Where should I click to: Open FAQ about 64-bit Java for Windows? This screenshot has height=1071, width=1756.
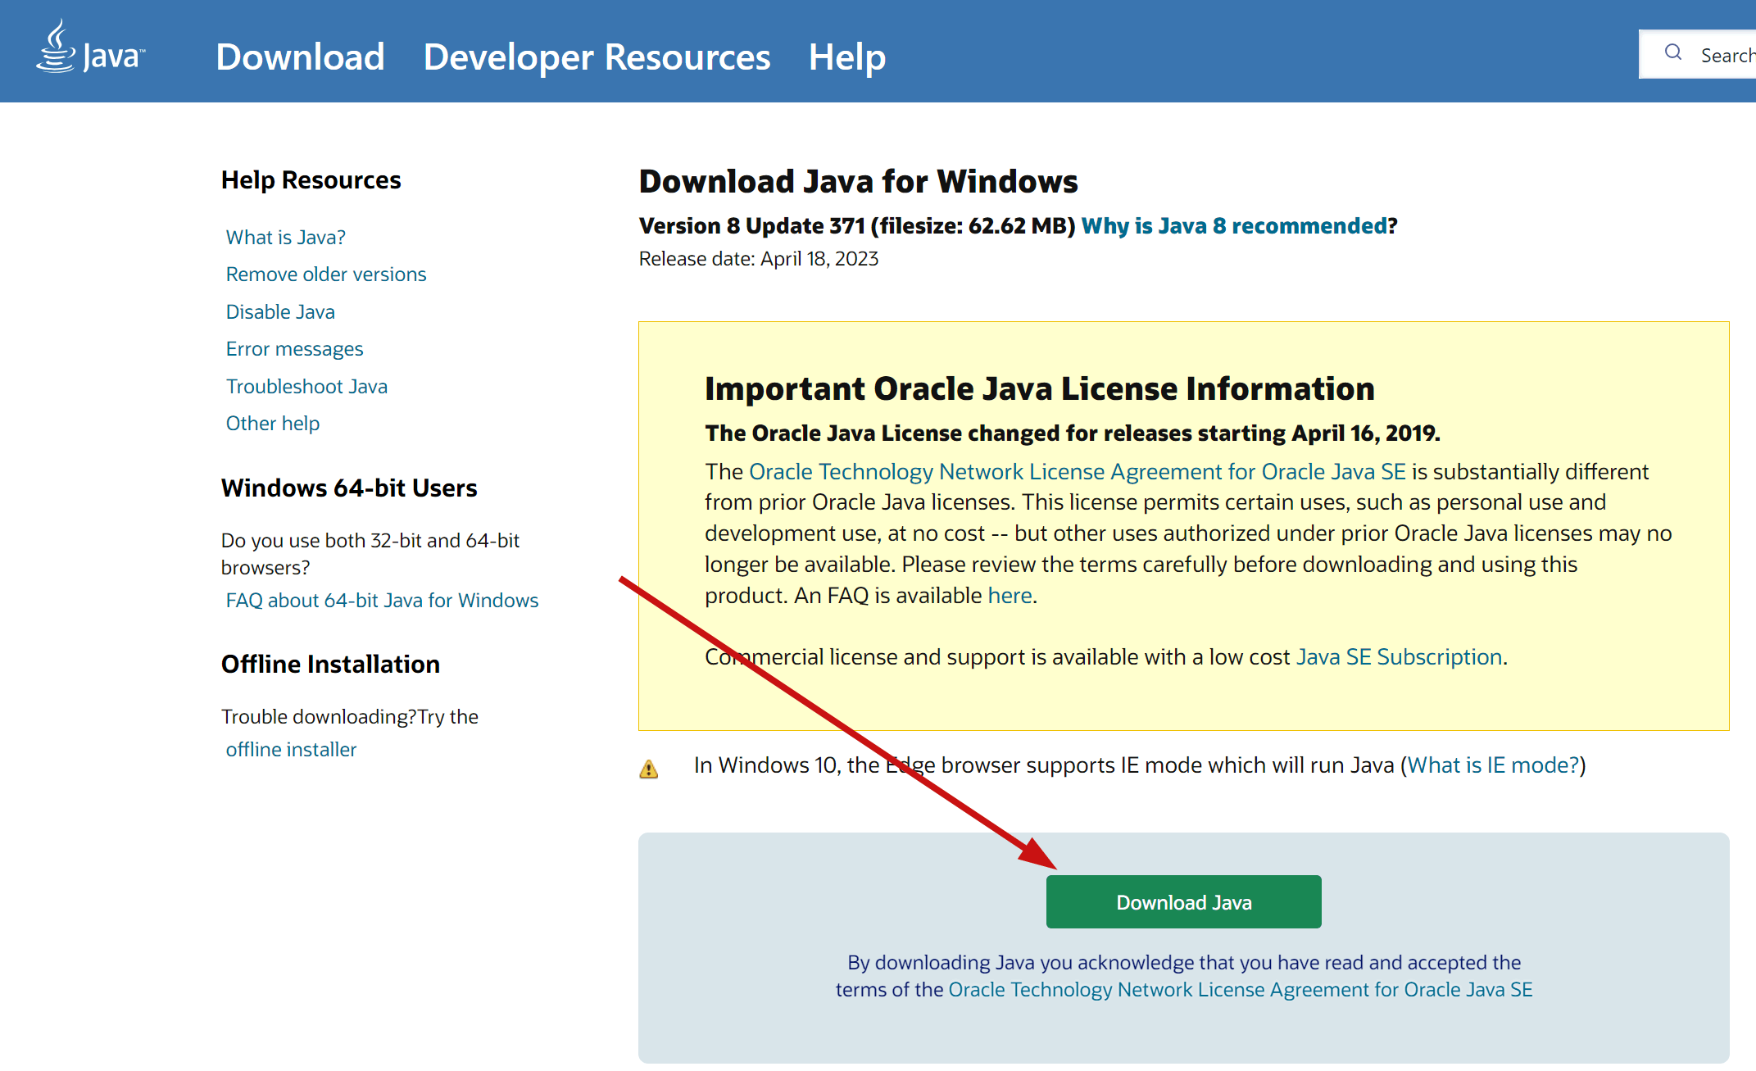pyautogui.click(x=381, y=600)
